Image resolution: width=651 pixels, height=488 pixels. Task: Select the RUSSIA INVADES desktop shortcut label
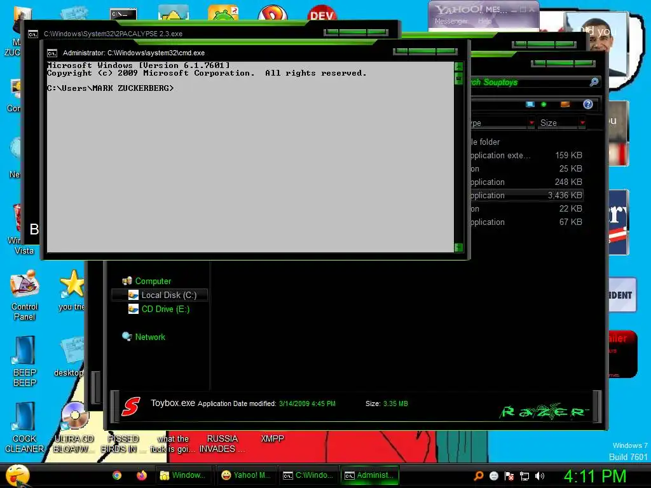tap(222, 444)
